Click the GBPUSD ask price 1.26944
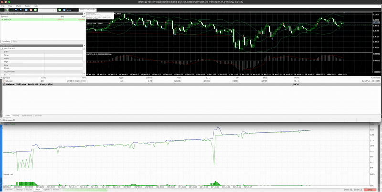 [81, 19]
